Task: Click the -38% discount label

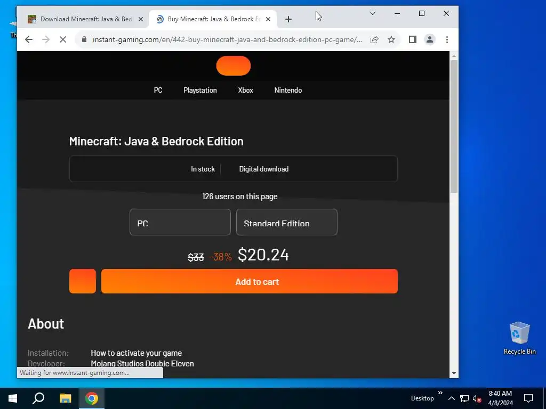Action: click(220, 257)
